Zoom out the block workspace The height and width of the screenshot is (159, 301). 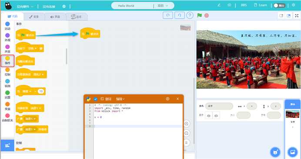(x=187, y=133)
